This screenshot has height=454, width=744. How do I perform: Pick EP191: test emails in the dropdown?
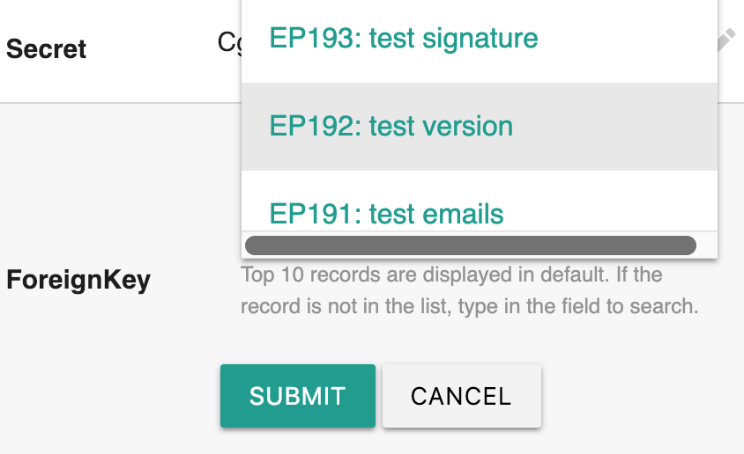[x=387, y=213]
